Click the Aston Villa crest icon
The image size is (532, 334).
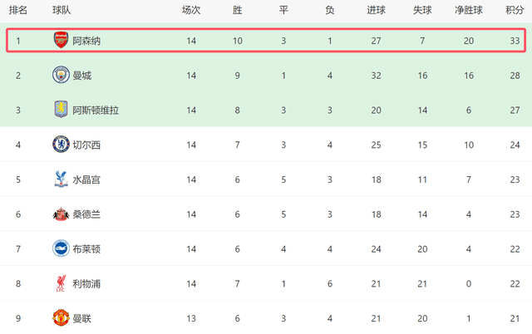point(60,110)
